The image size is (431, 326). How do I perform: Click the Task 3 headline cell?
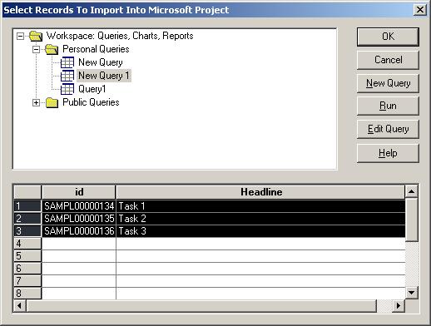(x=260, y=231)
